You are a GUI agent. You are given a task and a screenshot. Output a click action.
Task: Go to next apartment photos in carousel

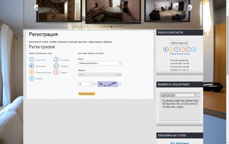[190, 8]
